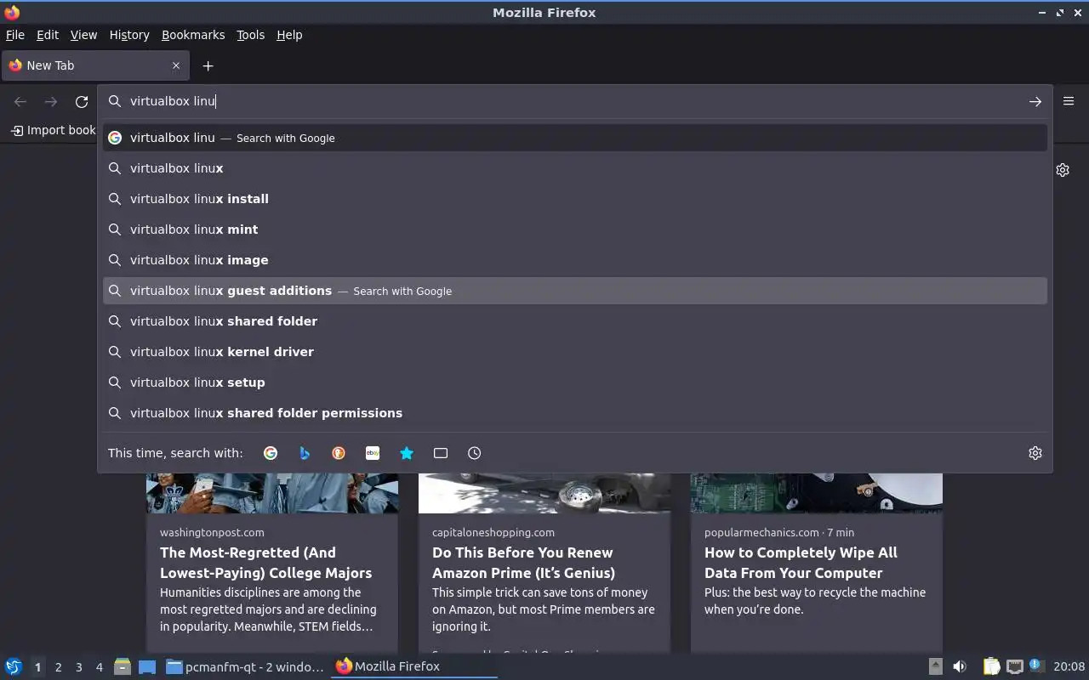Screen dimensions: 1089x680
Task: Click the popularmechanics.com article thumbnail
Action: coord(817,493)
